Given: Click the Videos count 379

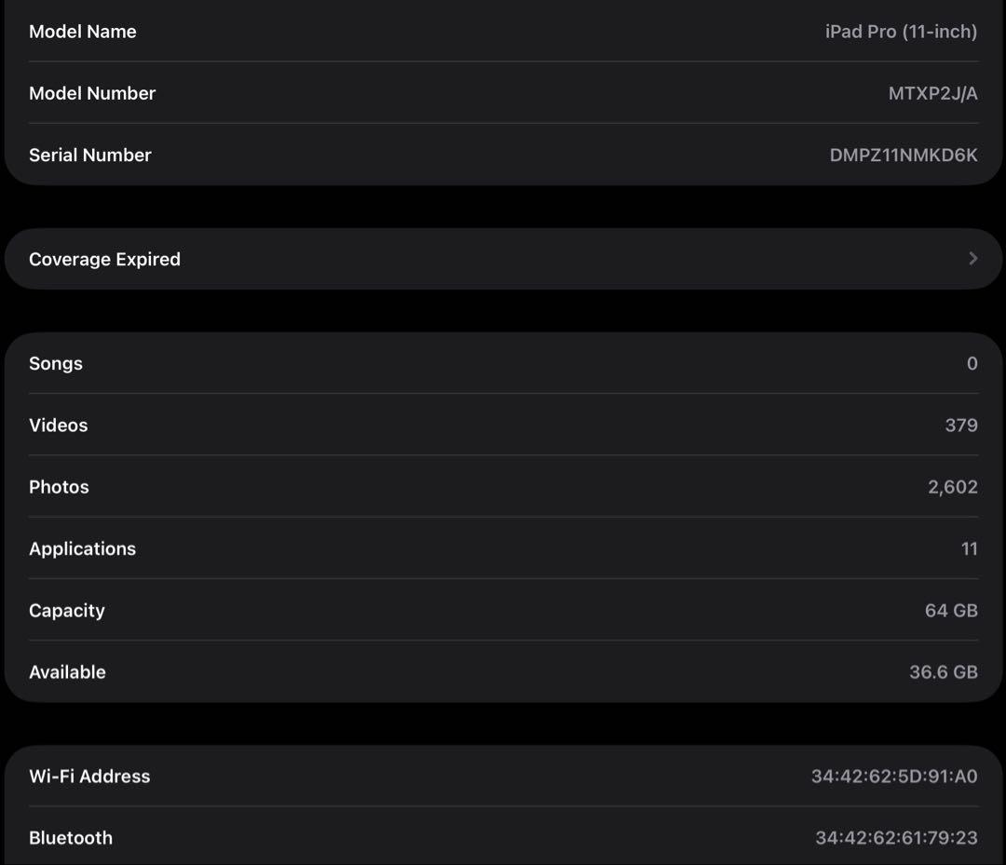Looking at the screenshot, I should [961, 426].
